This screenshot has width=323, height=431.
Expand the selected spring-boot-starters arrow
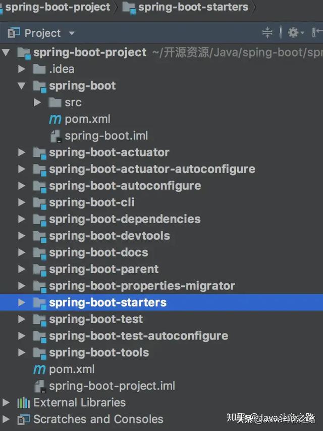coord(22,303)
